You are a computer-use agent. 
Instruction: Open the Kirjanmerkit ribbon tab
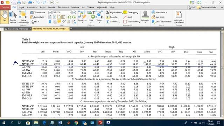pos(102,7)
